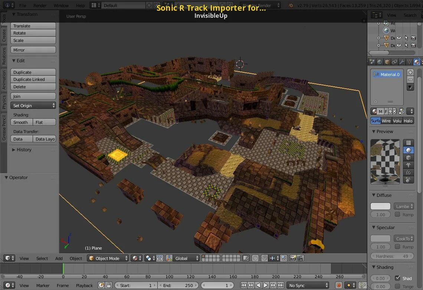
Task: Open the Modifiers wrench properties tab
Action: (402, 62)
